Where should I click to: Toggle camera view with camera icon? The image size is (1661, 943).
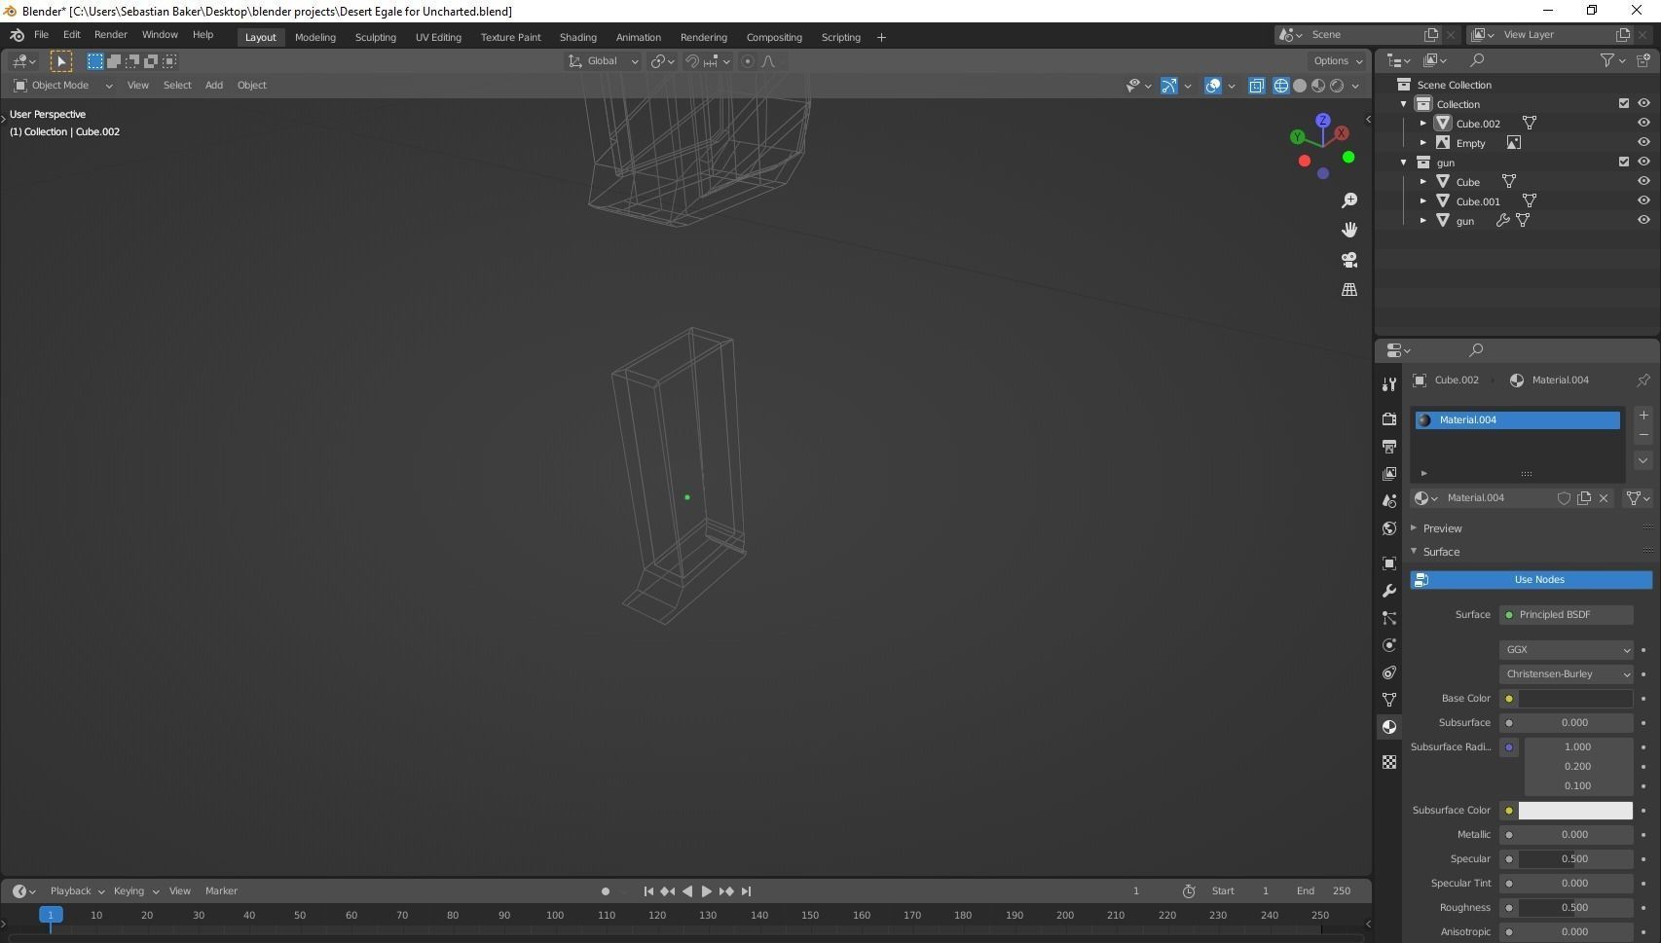click(1349, 260)
